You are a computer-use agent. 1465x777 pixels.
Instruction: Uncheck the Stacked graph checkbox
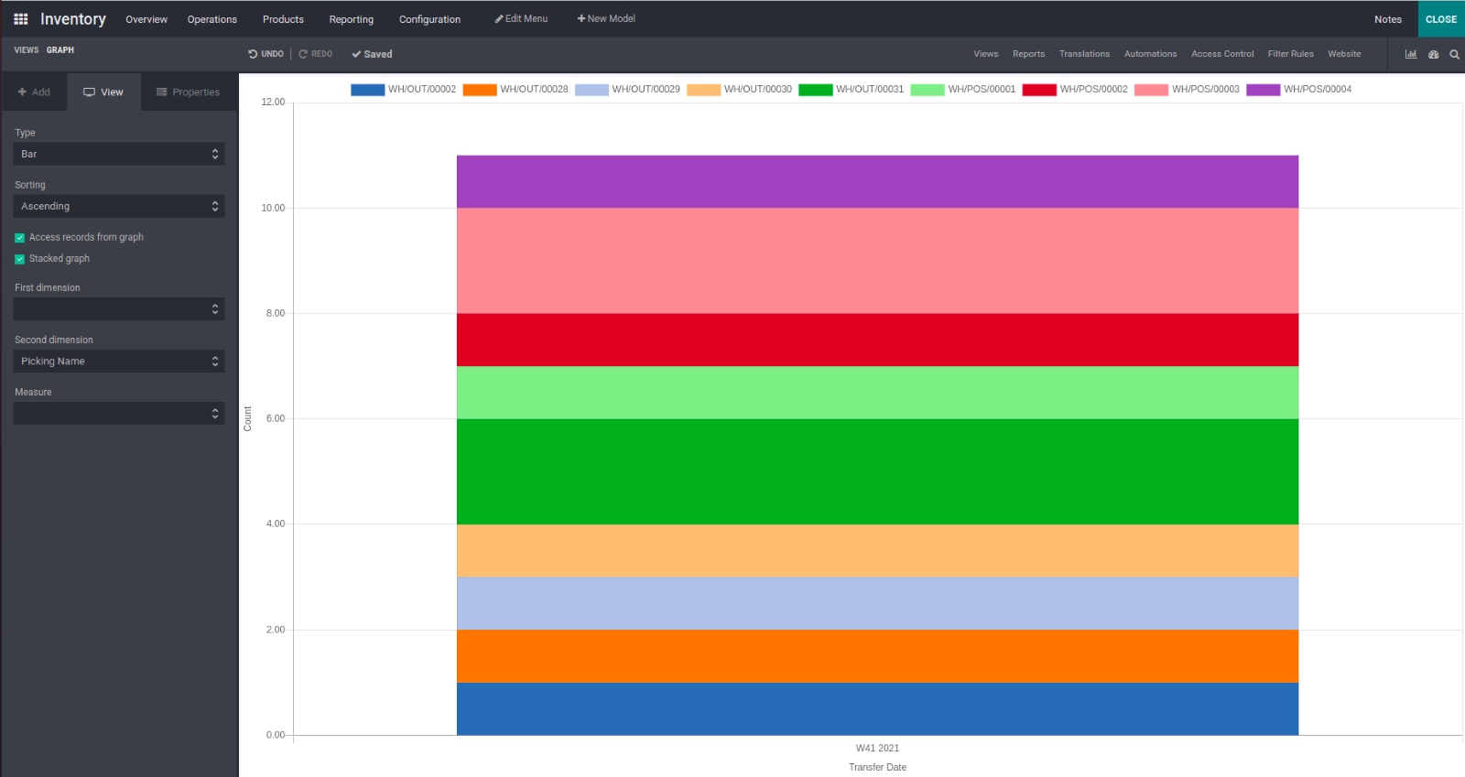tap(19, 259)
